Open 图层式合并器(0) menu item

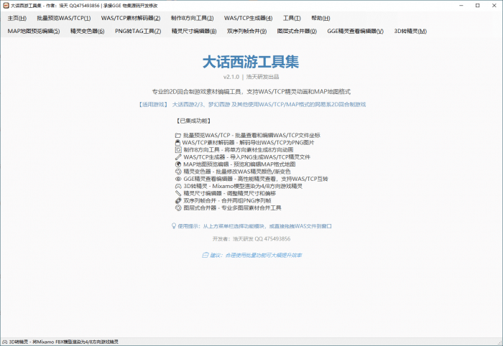(297, 31)
